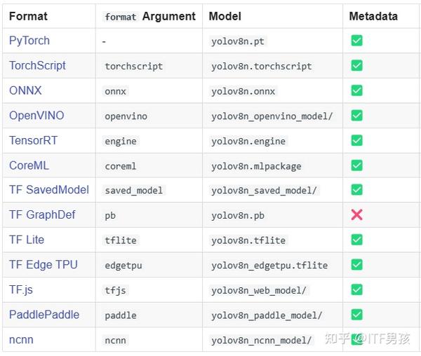This screenshot has width=421, height=356.
Task: Click the saved_model format argument
Action: coord(134,191)
